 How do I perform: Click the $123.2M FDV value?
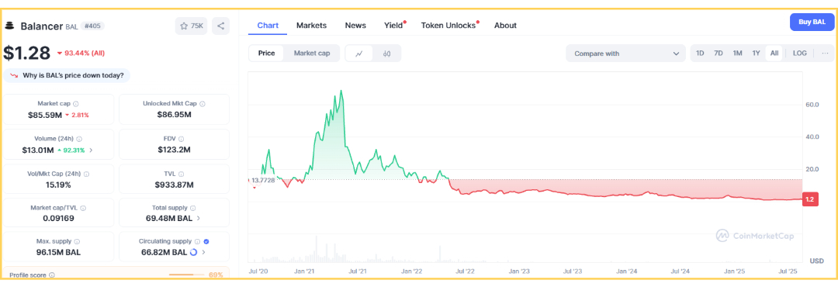coord(175,150)
